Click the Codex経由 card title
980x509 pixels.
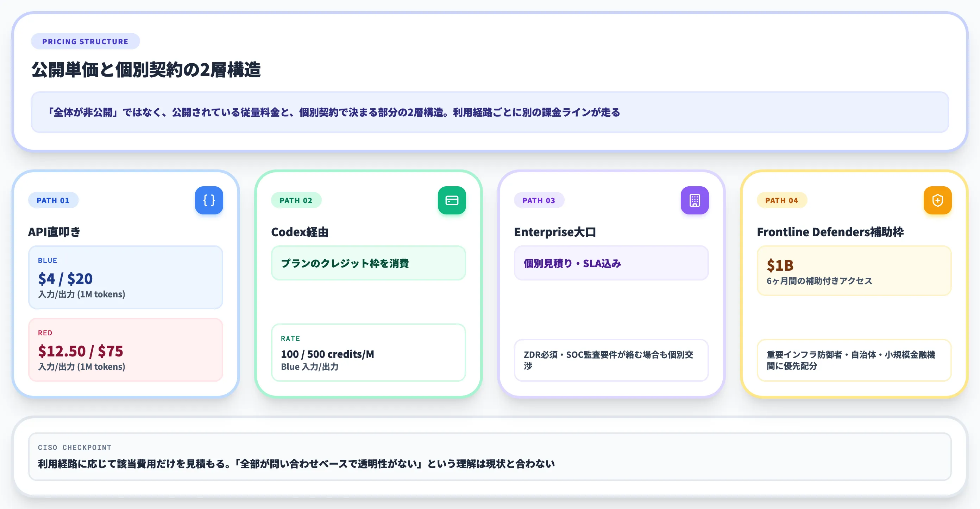point(300,232)
